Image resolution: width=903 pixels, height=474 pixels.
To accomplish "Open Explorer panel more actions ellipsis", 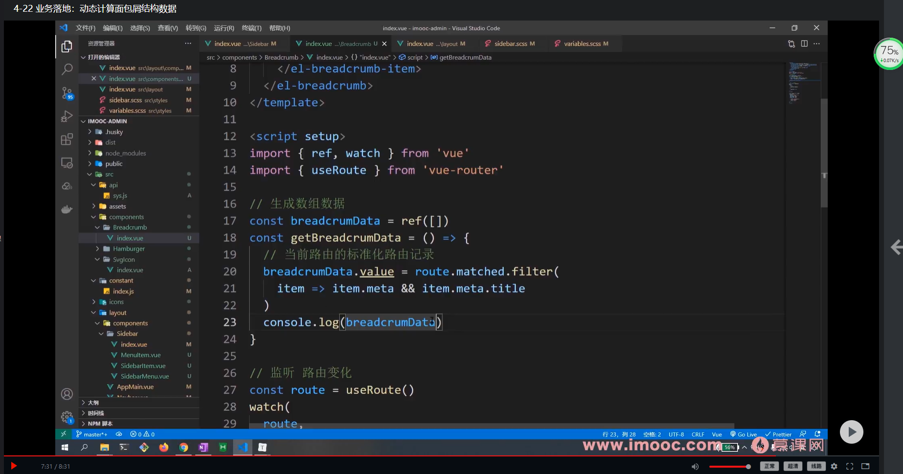I will [x=188, y=44].
